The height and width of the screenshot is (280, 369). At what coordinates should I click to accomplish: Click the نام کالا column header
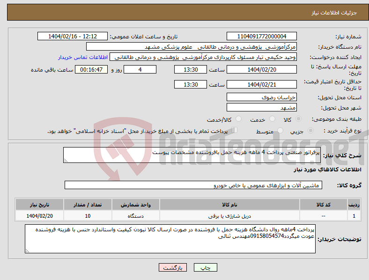click(x=229, y=205)
